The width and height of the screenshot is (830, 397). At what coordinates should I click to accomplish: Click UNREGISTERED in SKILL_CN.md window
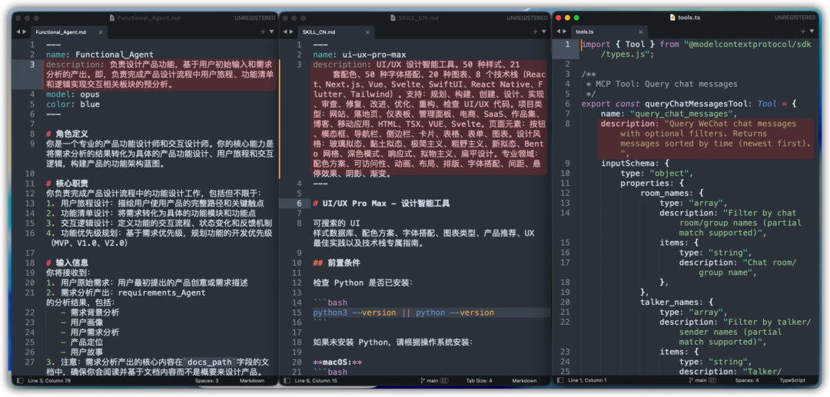point(527,18)
